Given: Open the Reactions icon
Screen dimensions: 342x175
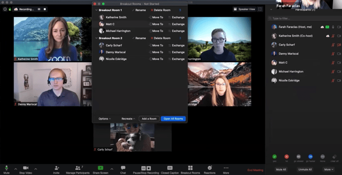Looking at the screenshot, I should coord(210,168).
